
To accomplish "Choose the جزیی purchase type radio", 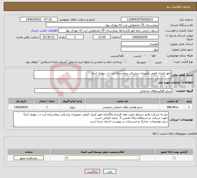I will (x=166, y=62).
